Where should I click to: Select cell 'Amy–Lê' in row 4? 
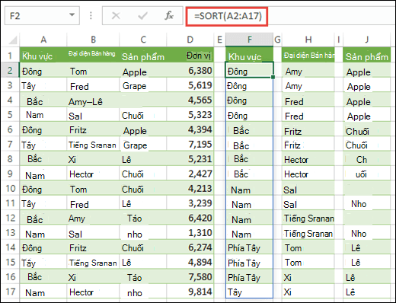coord(93,100)
